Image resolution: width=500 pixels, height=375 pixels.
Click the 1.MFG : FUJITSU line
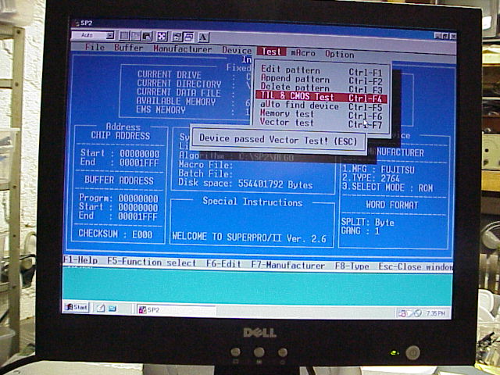point(378,170)
